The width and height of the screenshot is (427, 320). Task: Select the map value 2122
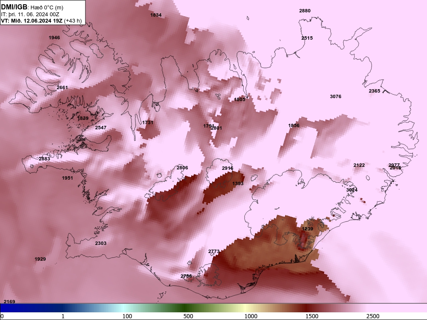(359, 165)
